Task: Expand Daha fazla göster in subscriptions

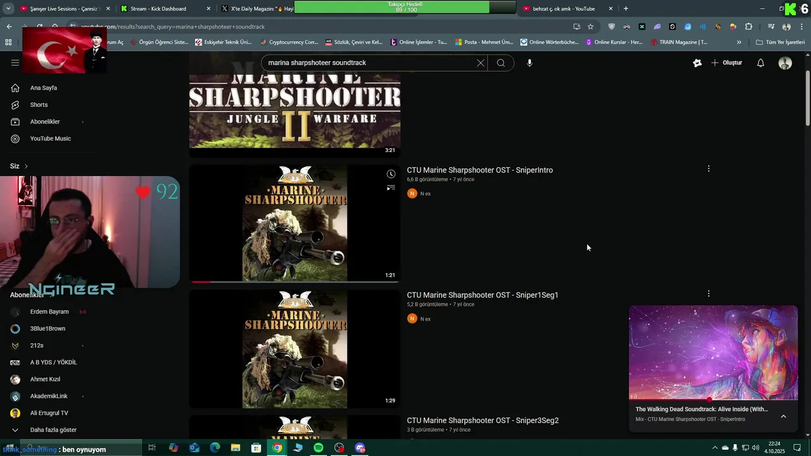Action: coord(53,430)
